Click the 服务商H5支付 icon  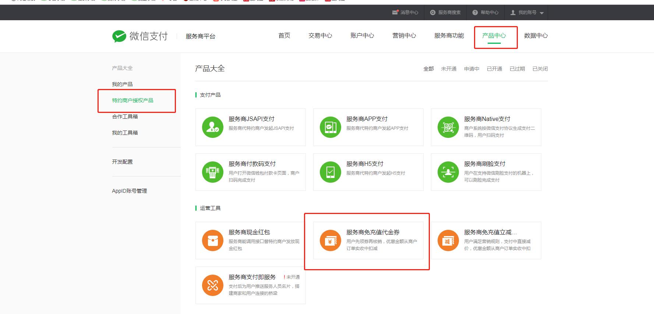click(x=330, y=172)
